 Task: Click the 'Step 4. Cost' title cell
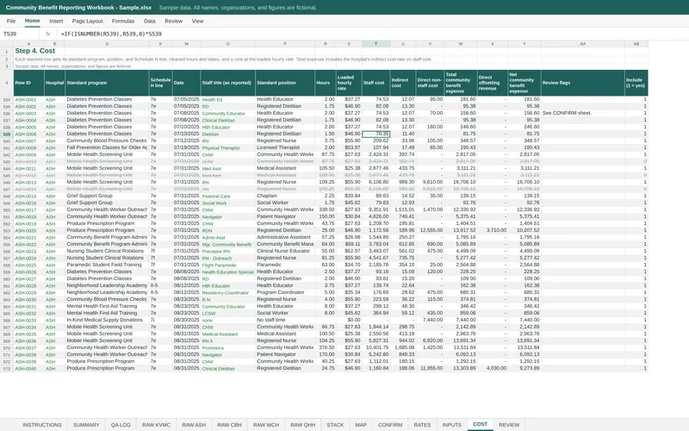point(34,51)
